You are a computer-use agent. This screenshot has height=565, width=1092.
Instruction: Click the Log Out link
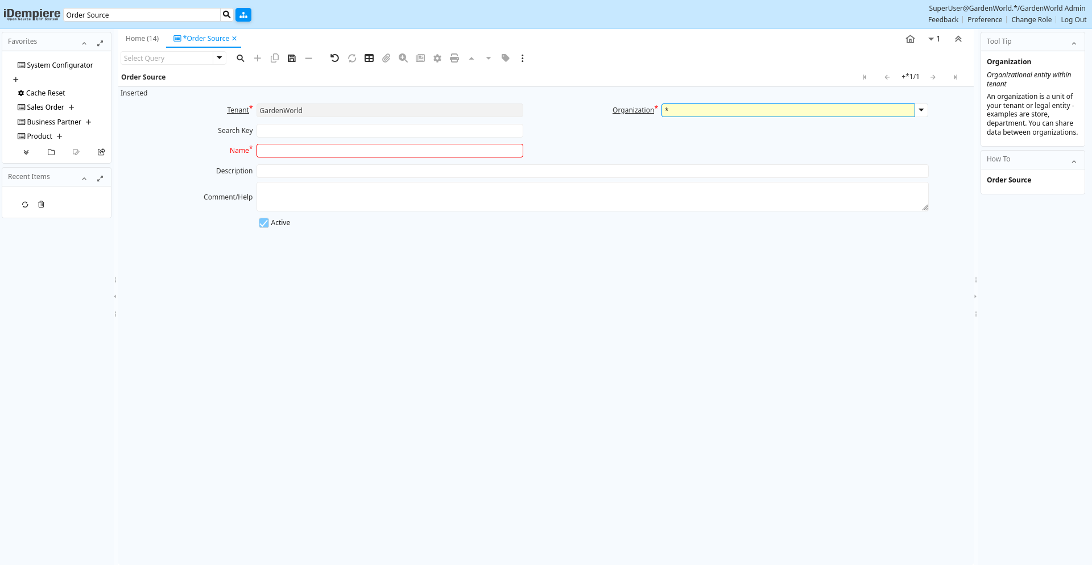coord(1073,20)
